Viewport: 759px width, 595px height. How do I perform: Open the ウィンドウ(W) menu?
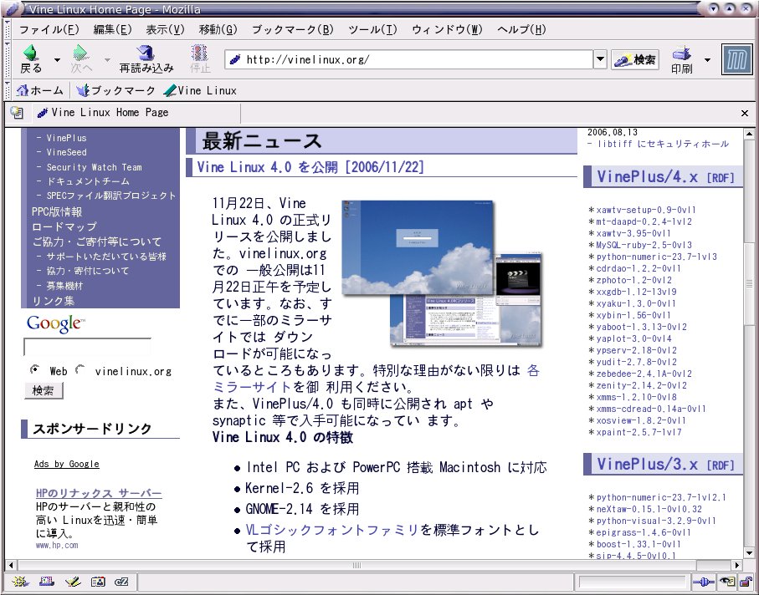[x=447, y=29]
